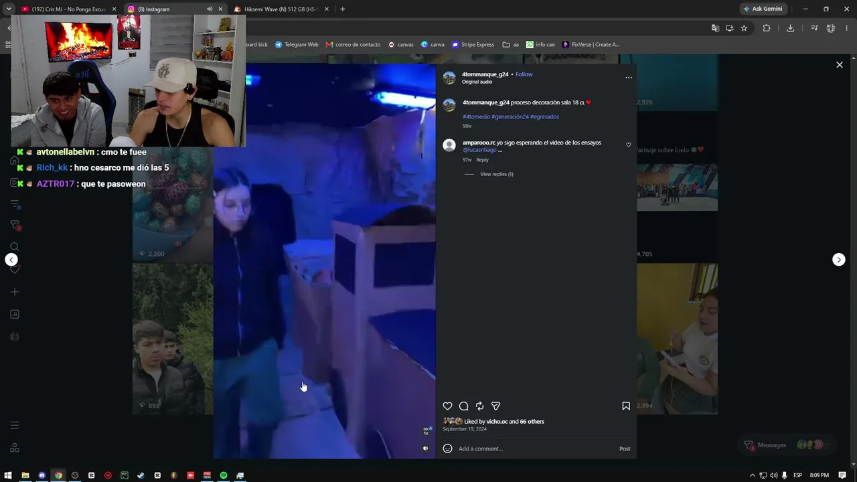This screenshot has width=857, height=482.
Task: Mute the Instagram tab audio icon
Action: 210,9
